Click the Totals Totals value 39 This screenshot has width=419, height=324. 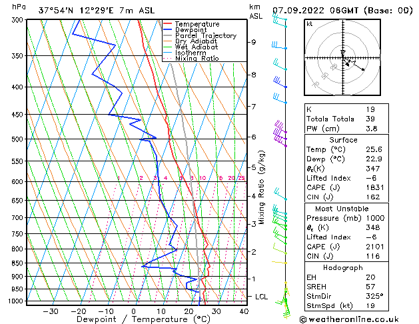(370, 119)
